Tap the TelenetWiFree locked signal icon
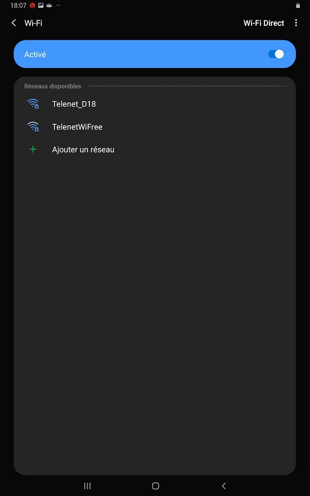Viewport: 310px width, 496px height. [33, 126]
